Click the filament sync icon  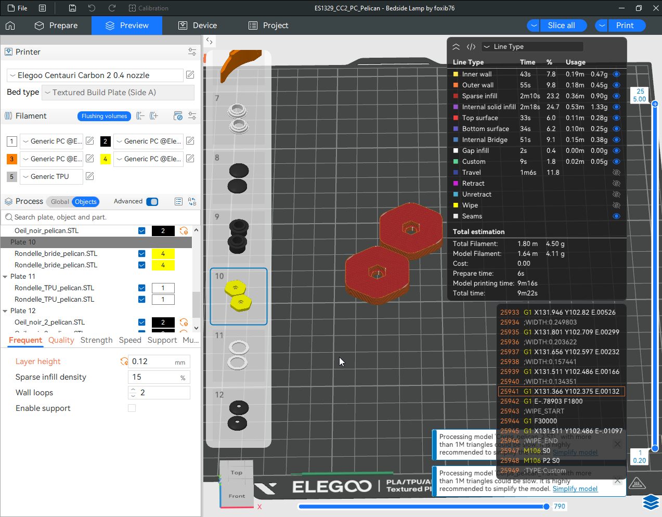178,116
